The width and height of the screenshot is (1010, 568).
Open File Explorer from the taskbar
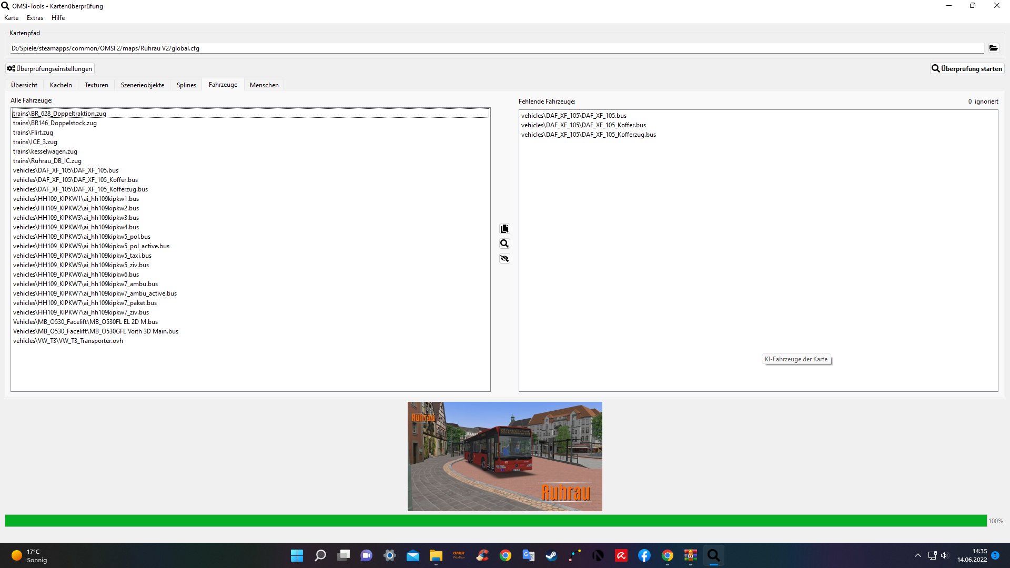pyautogui.click(x=436, y=555)
